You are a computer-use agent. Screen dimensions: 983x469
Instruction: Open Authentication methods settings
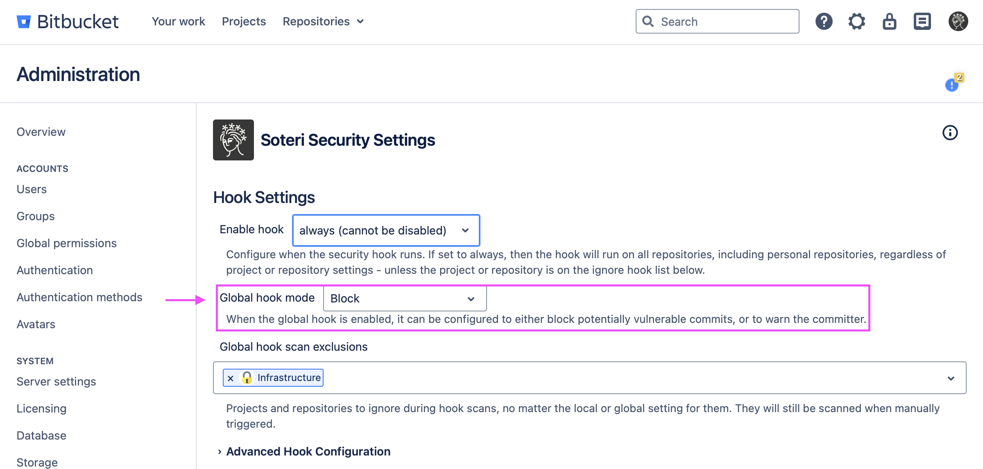[79, 297]
